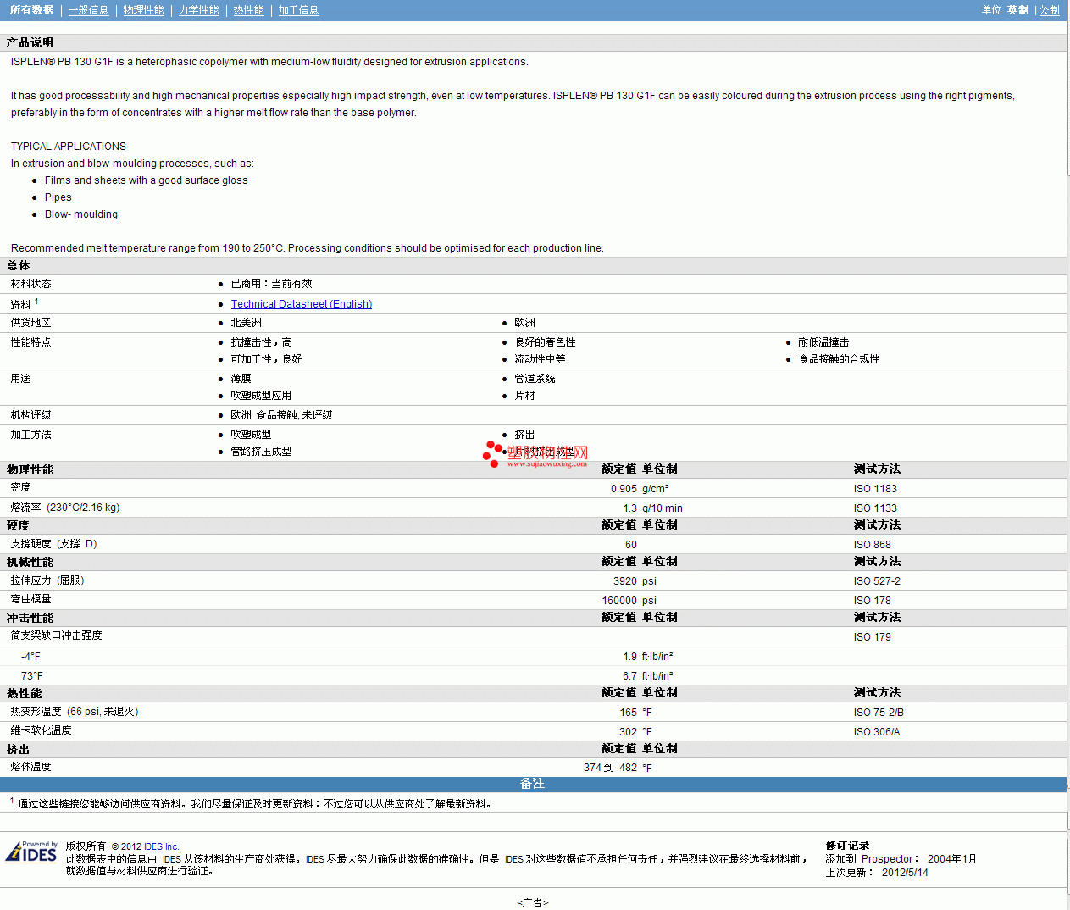Screen dimensions: 1070x910
Task: Select the ISO 527-2 test method
Action: tap(877, 581)
